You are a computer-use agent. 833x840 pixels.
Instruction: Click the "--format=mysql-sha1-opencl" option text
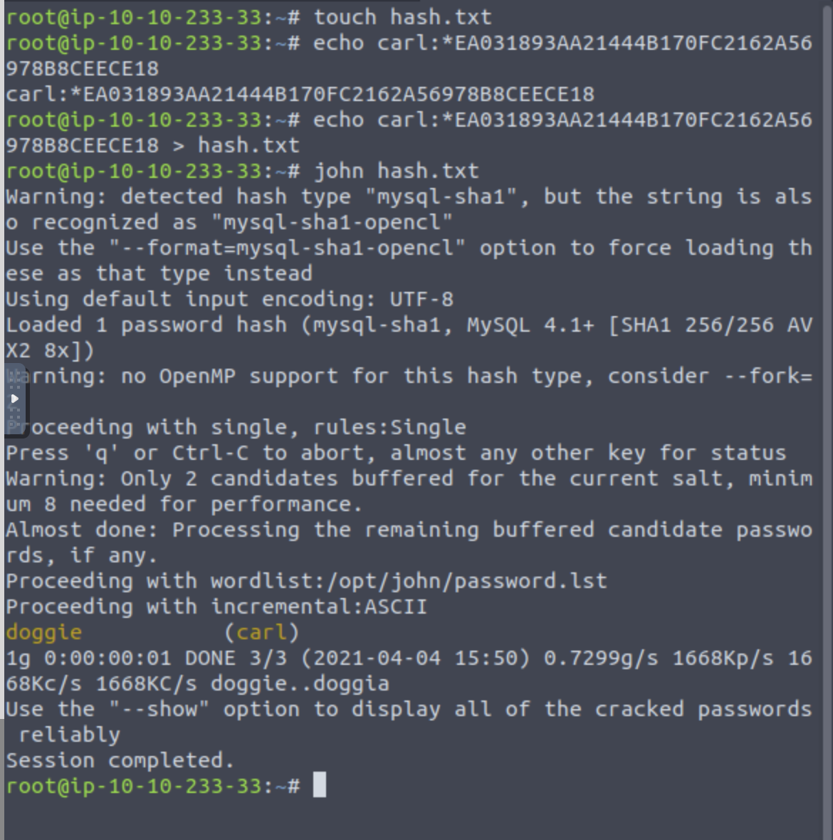[287, 248]
